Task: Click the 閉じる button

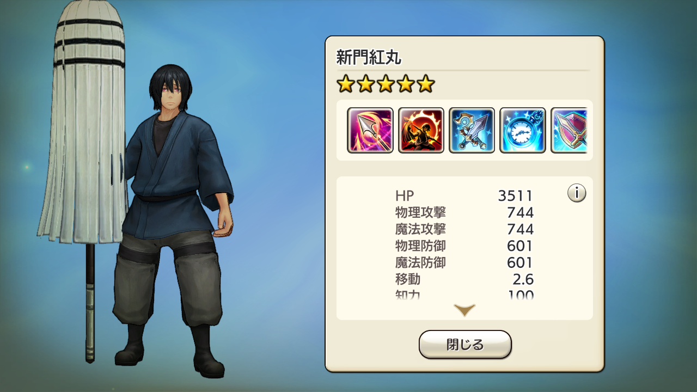Action: (465, 345)
